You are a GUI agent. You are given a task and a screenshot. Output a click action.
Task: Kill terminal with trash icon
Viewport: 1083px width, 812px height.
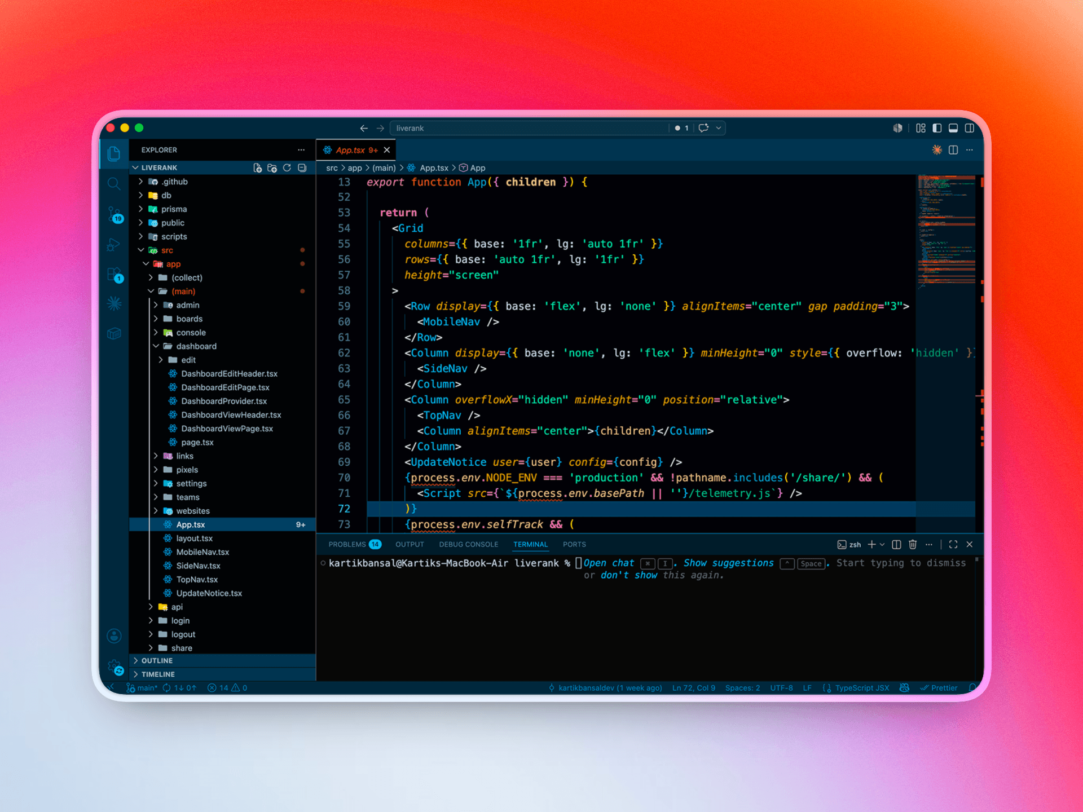tap(913, 545)
